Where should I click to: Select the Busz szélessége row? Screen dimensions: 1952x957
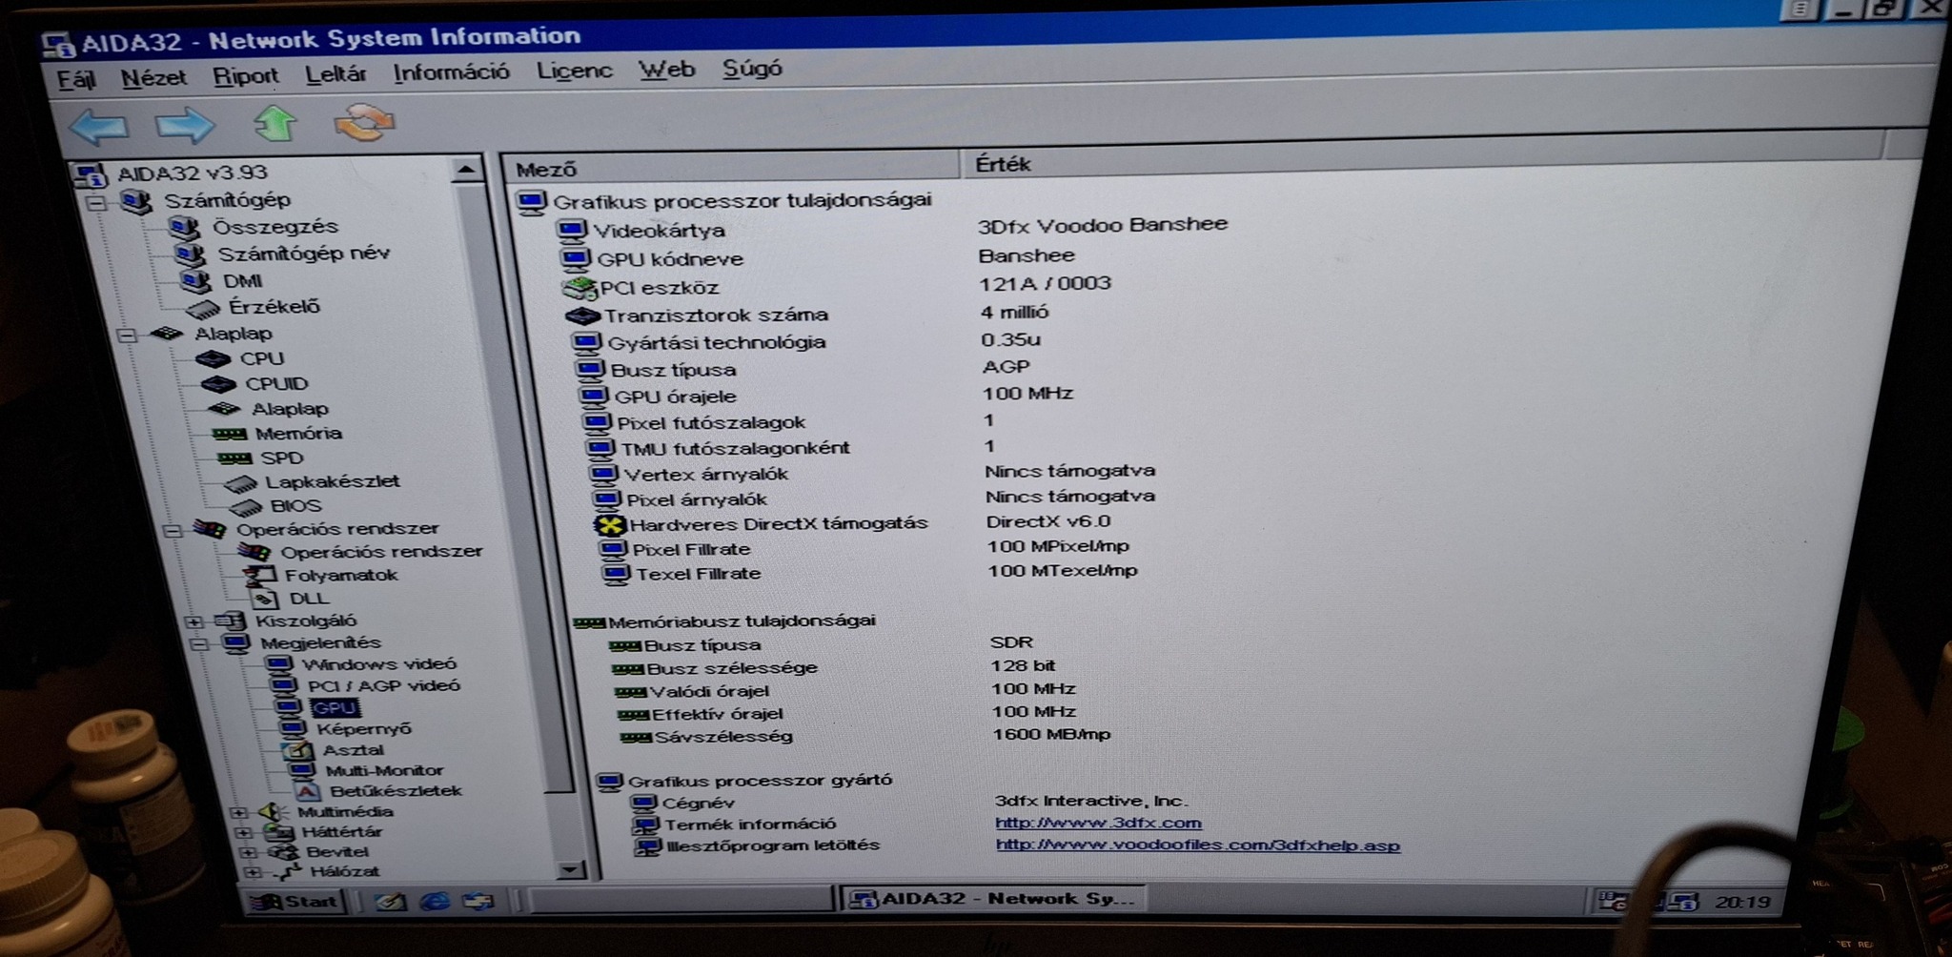tap(732, 668)
